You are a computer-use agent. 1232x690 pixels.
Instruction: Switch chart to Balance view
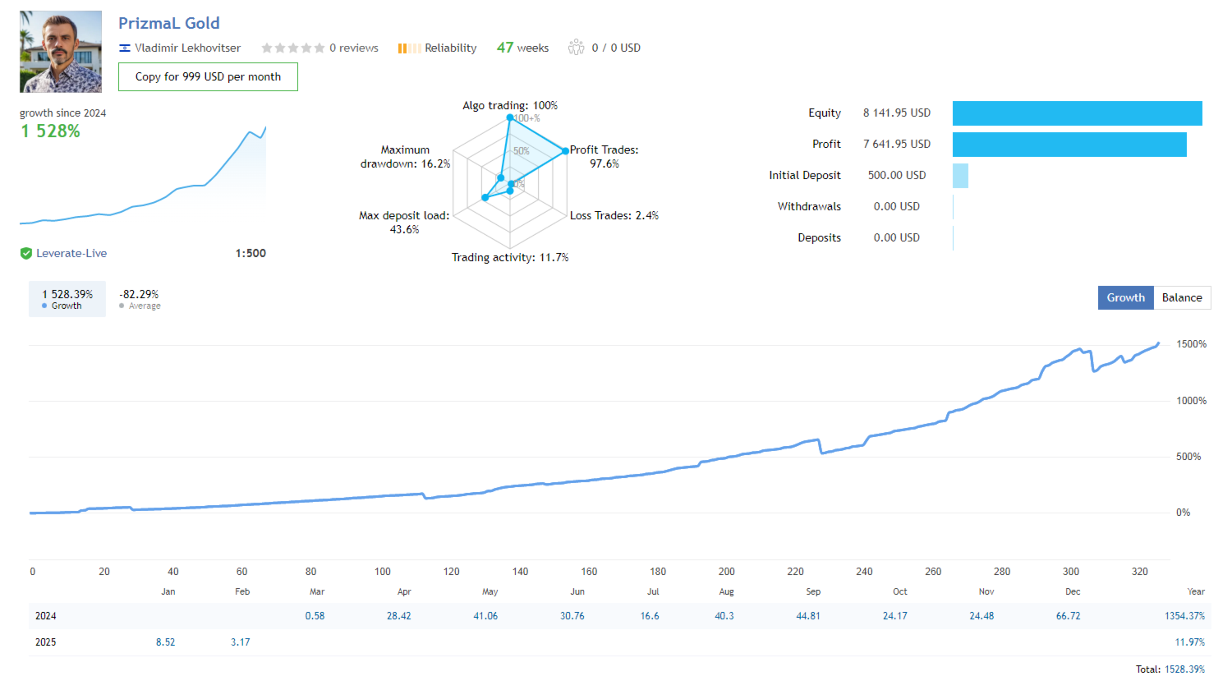1182,297
